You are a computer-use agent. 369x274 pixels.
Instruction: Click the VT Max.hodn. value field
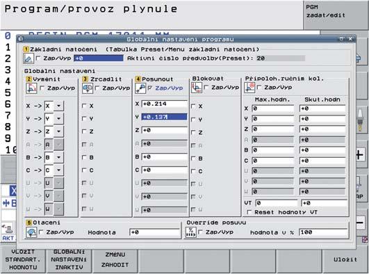pyautogui.click(x=277, y=203)
